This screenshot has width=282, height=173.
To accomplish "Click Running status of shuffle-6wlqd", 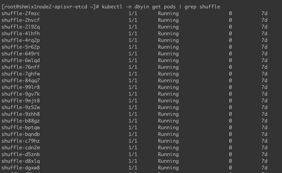I will (168, 60).
